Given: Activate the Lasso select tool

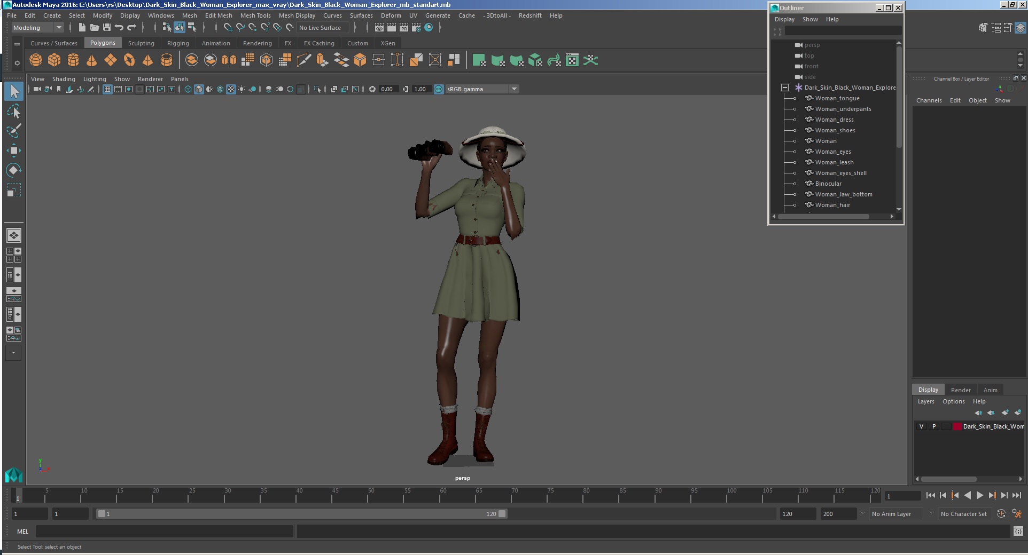Looking at the screenshot, I should [x=14, y=111].
